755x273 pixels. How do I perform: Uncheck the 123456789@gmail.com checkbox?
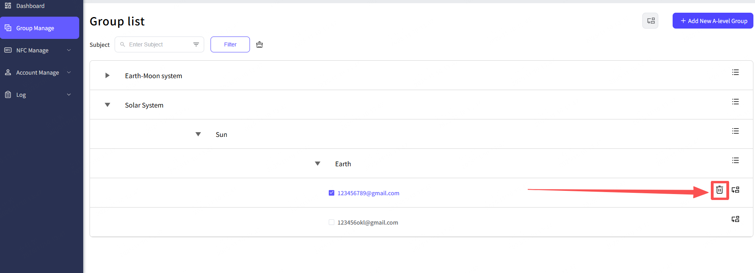point(331,193)
